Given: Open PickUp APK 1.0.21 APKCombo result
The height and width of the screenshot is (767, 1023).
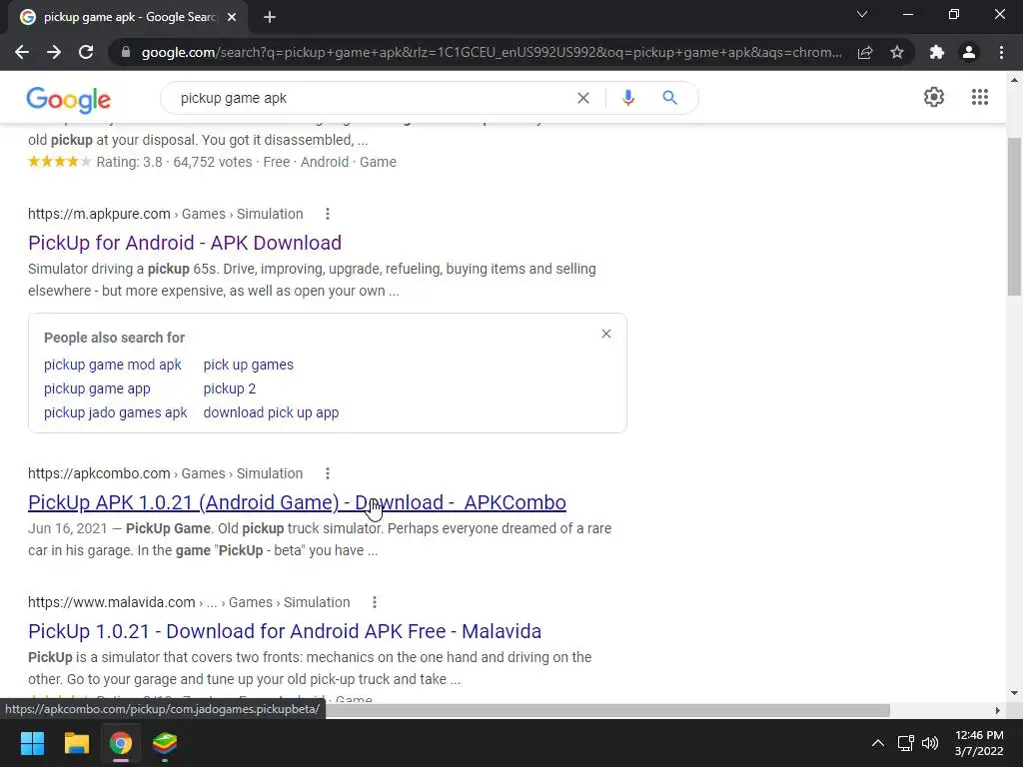Looking at the screenshot, I should pyautogui.click(x=297, y=502).
